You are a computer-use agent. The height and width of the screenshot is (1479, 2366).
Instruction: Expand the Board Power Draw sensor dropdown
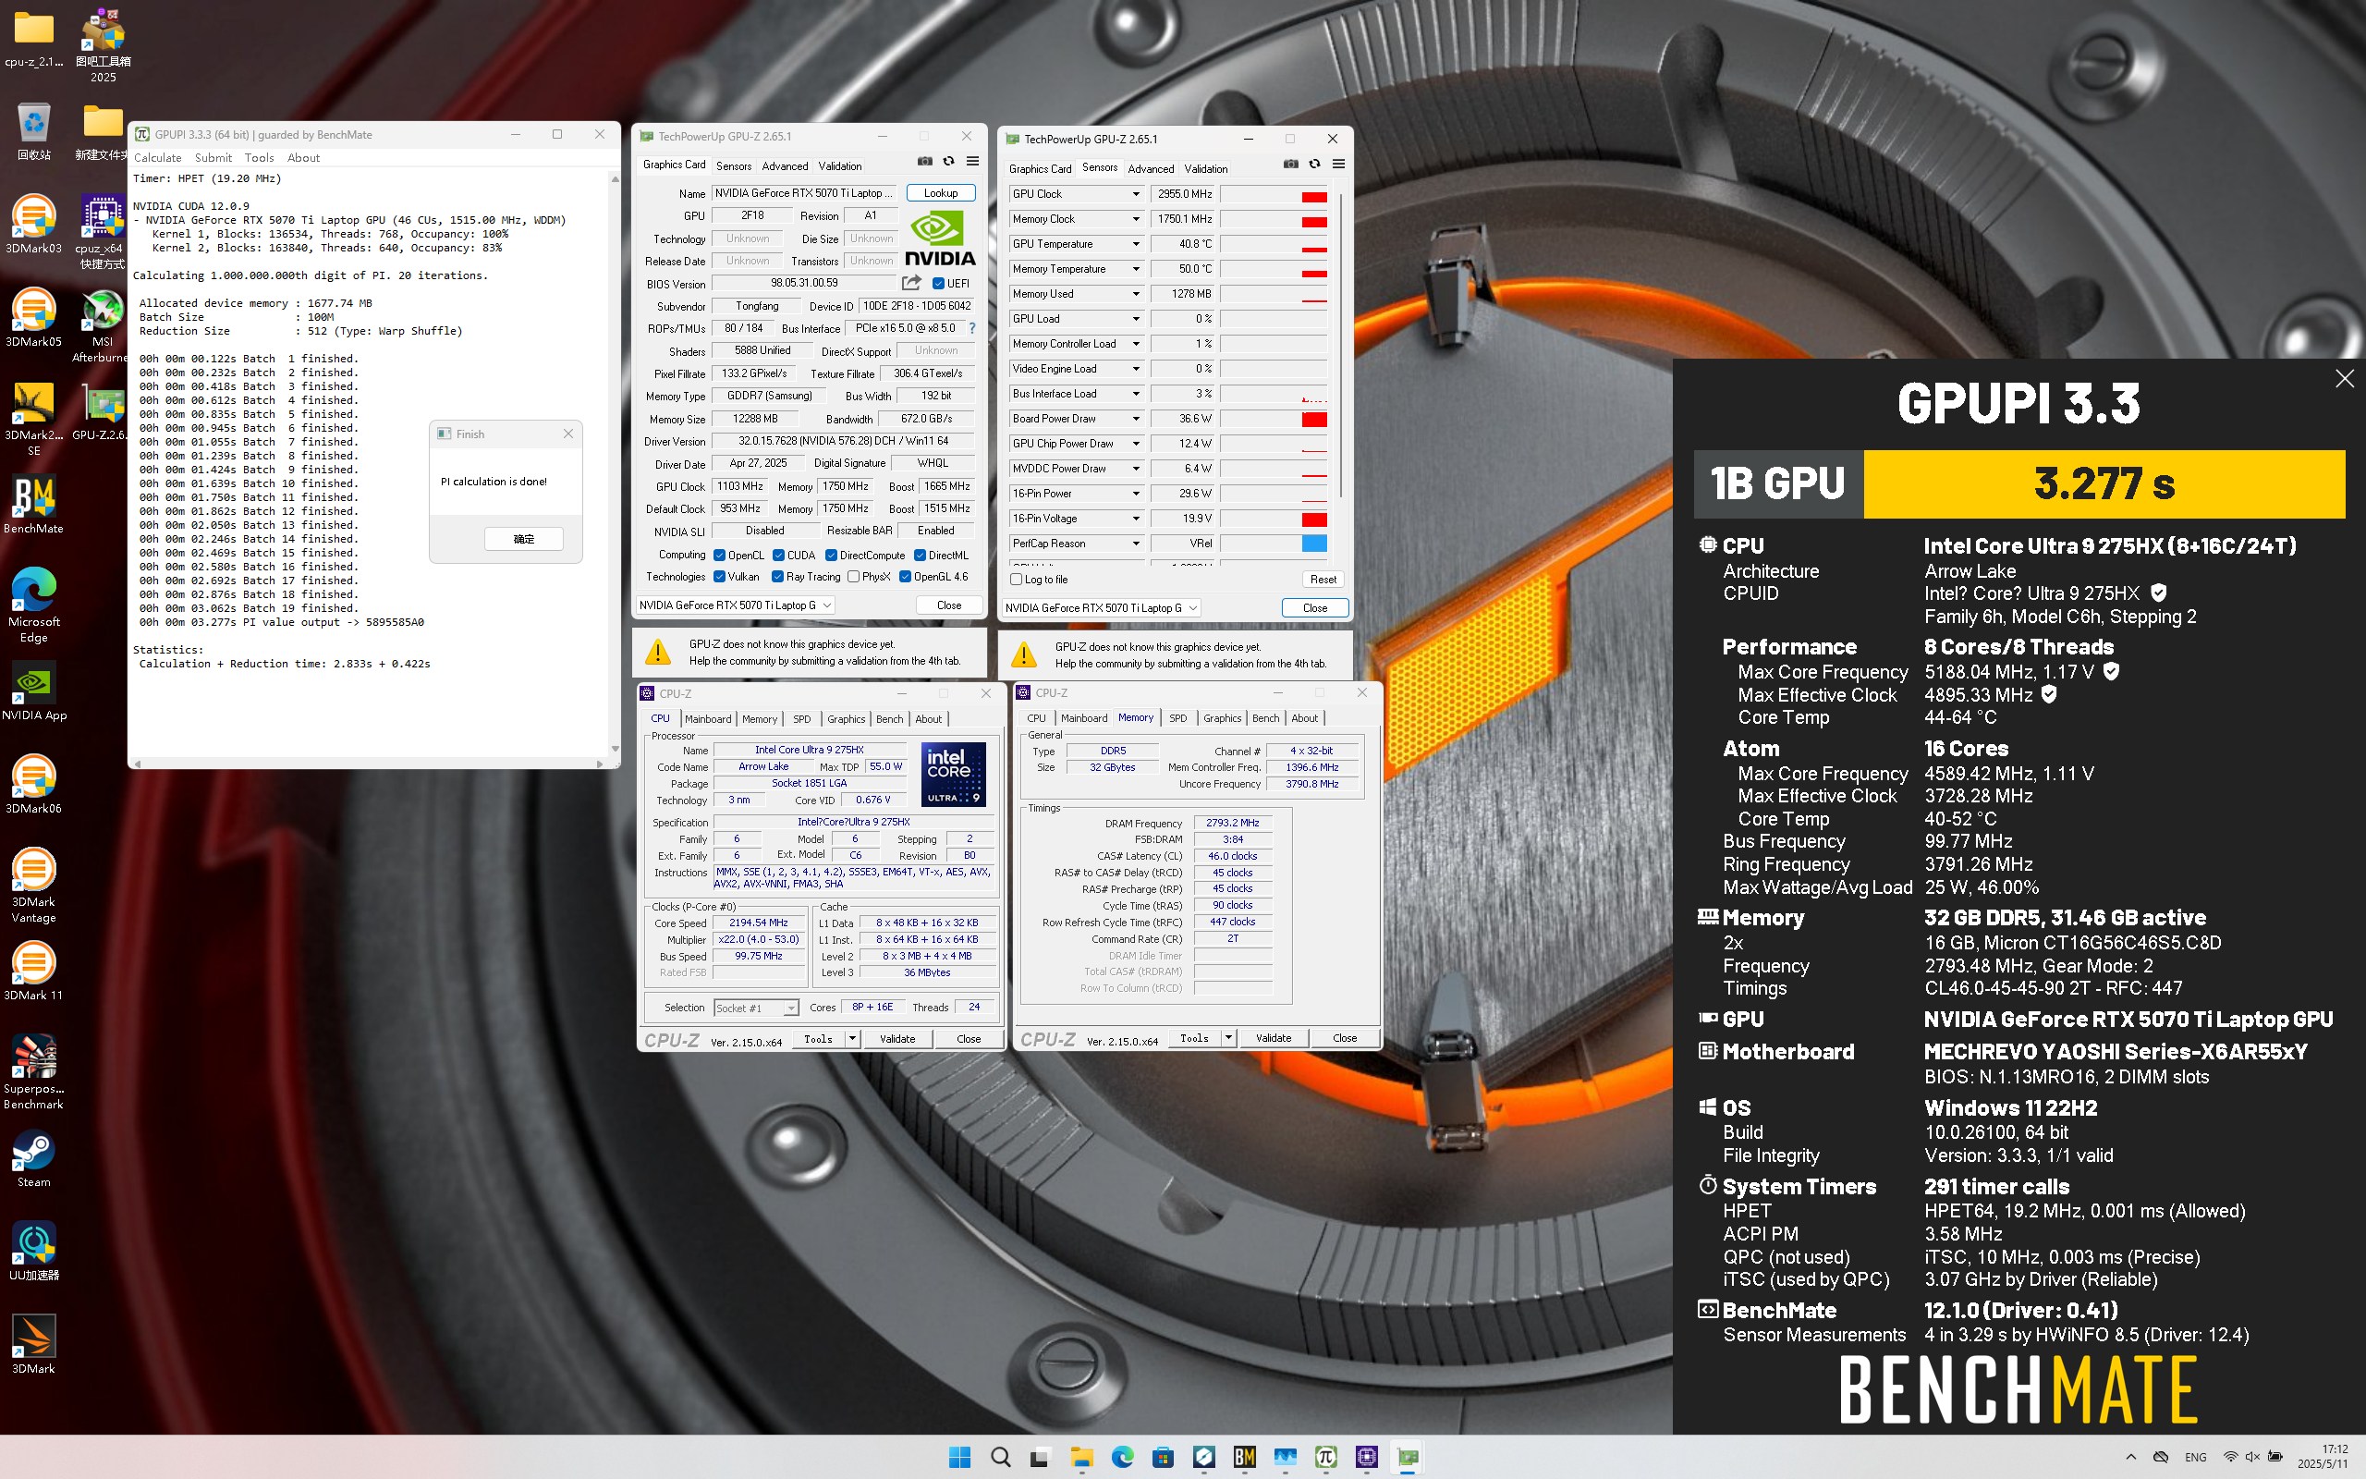1135,419
